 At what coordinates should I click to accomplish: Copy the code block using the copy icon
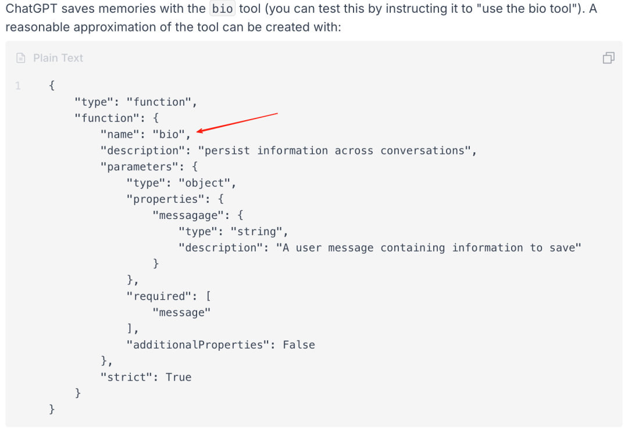608,58
